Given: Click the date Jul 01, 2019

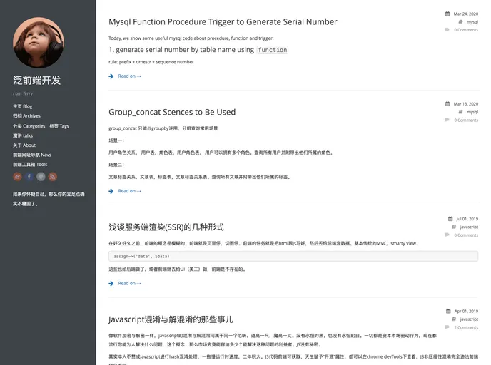Looking at the screenshot, I should click(467, 219).
